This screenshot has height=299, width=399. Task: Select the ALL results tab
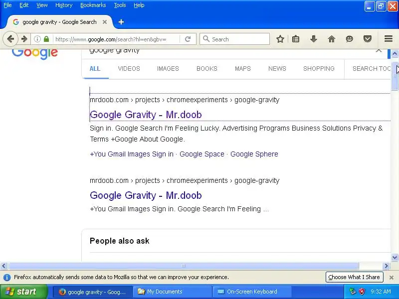[95, 69]
